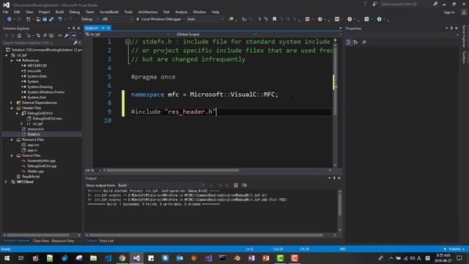Click Windows Start button
The height and width of the screenshot is (264, 469).
7,258
